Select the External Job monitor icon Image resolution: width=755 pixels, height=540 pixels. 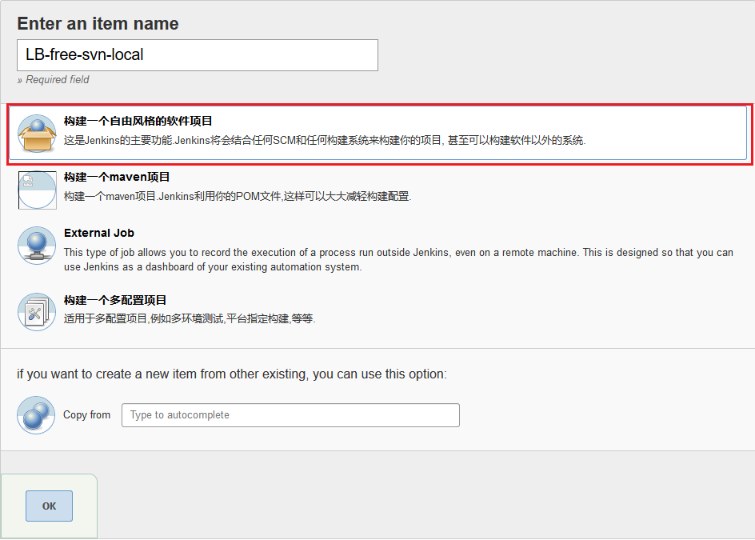(x=37, y=245)
